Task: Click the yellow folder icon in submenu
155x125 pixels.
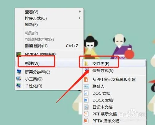Action: [x=86, y=63]
